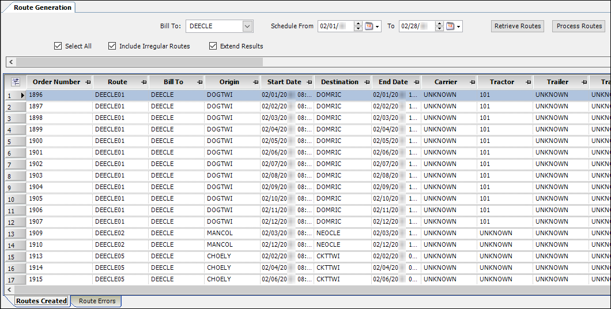The width and height of the screenshot is (611, 309).
Task: Open Schedule From date picker dropdown arrow
Action: (378, 27)
